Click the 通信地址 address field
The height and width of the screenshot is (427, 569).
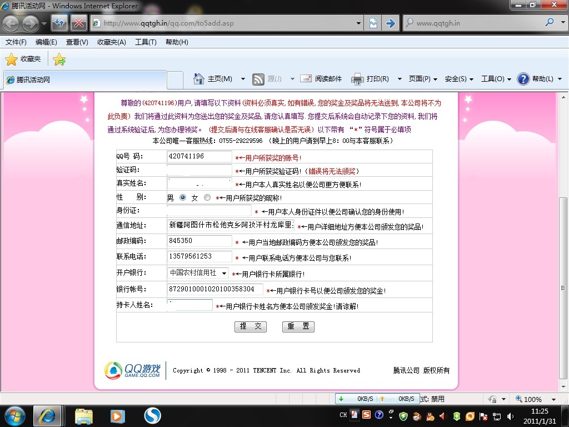(231, 225)
